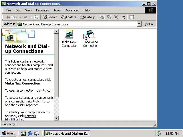Click the Copy To toolbar icon
This screenshot has height=137, width=183.
(109, 17)
